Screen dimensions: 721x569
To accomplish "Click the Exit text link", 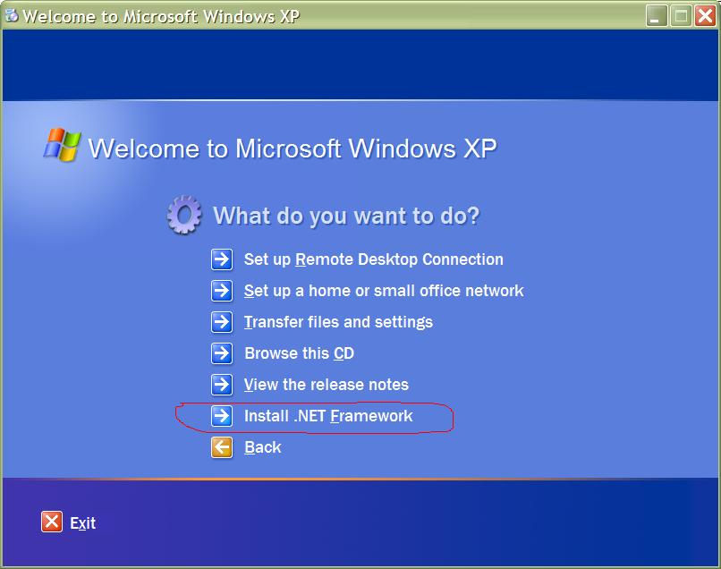I will click(83, 523).
